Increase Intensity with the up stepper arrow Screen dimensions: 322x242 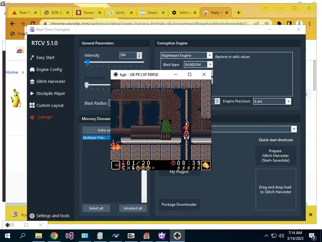(139, 54)
